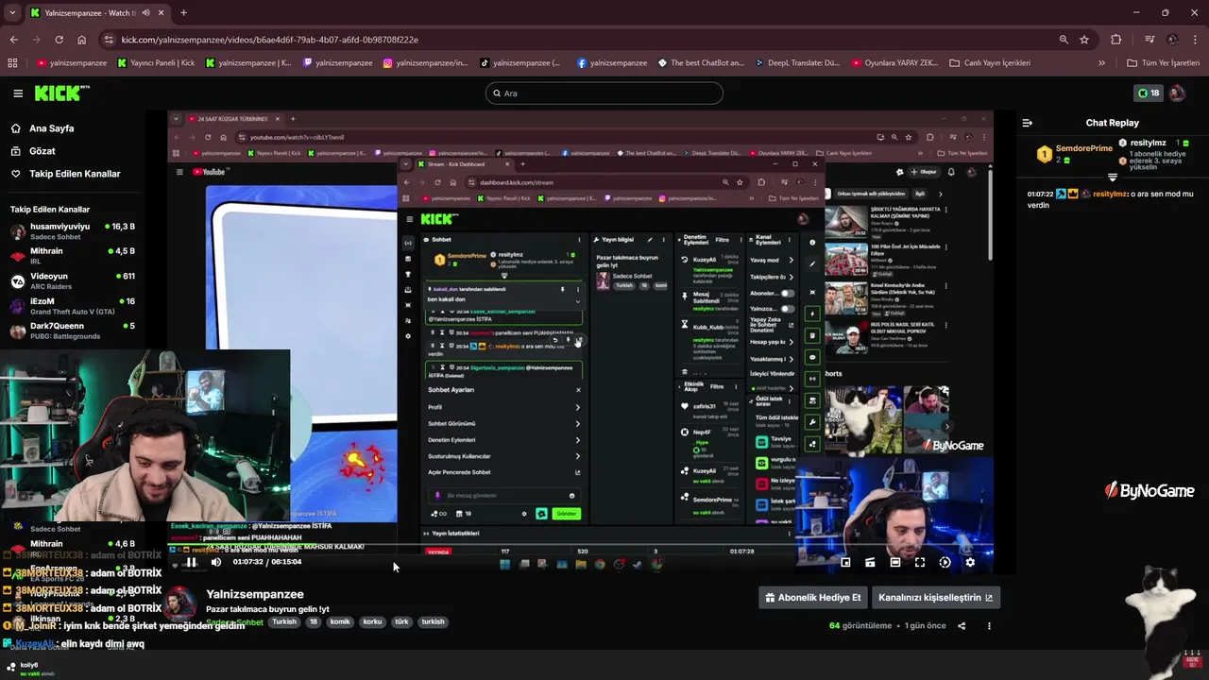Open the three-dot more options under the video
Viewport: 1209px width, 680px height.
pyautogui.click(x=989, y=626)
